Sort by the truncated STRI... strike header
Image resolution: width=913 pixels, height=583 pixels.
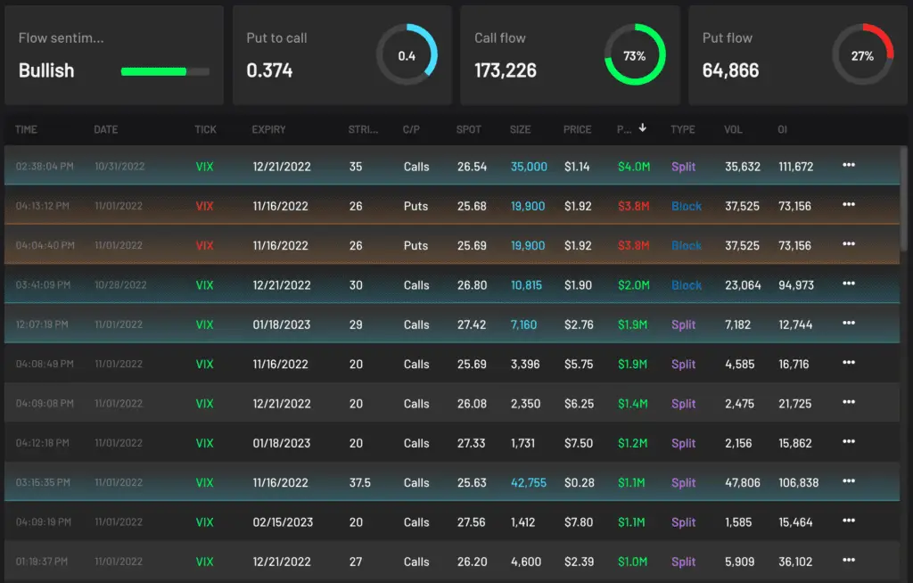(363, 129)
